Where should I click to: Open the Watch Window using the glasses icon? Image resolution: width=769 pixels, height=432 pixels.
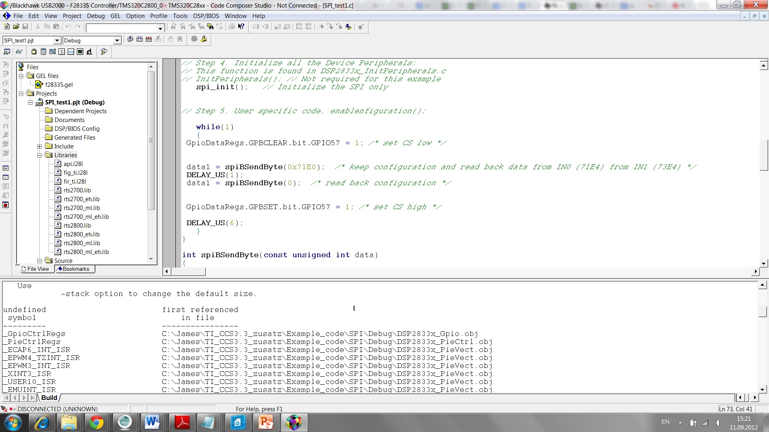coord(19,52)
